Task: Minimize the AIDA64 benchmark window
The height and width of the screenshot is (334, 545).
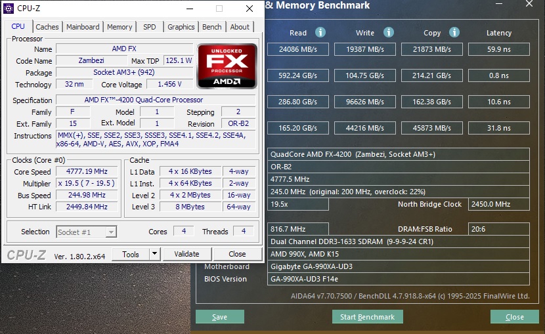Action: [499, 4]
